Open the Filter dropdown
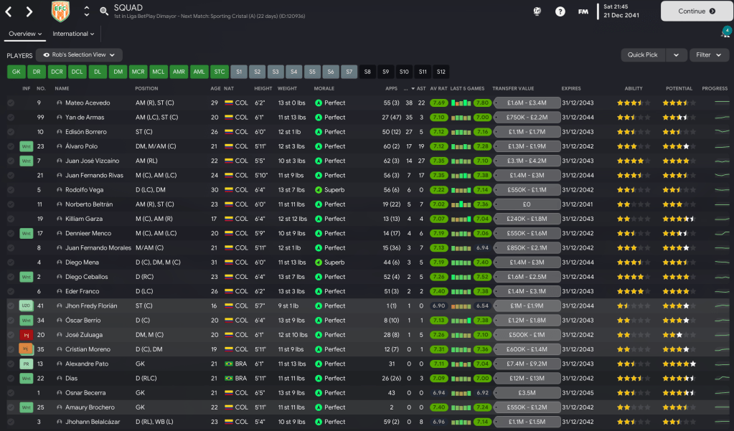This screenshot has width=734, height=431. click(709, 55)
